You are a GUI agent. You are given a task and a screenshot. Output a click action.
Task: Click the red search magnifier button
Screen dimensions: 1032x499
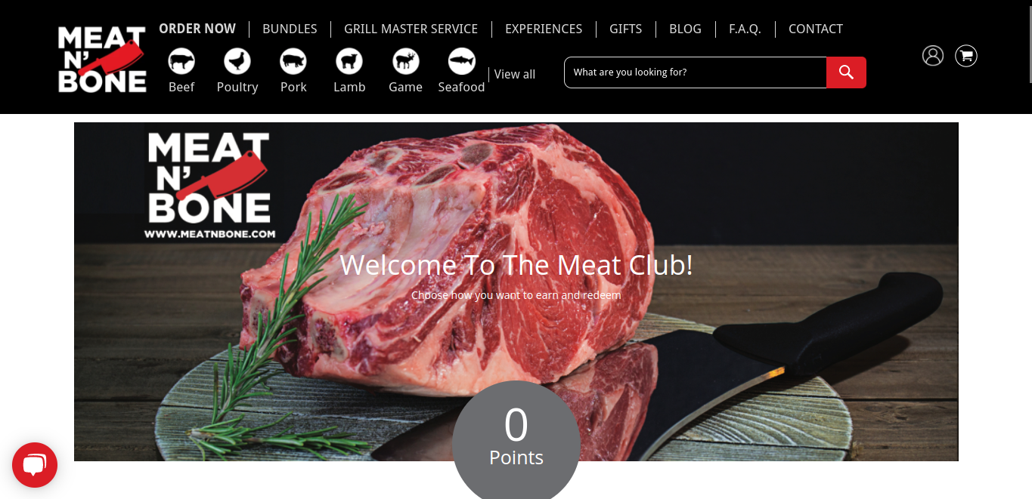click(x=846, y=72)
